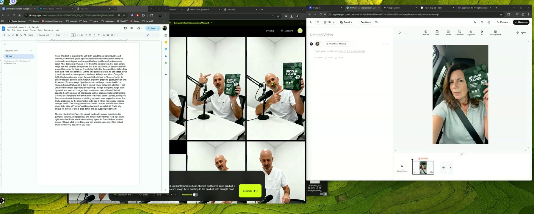
Task: Open Discord link in middle window
Action: point(287,31)
